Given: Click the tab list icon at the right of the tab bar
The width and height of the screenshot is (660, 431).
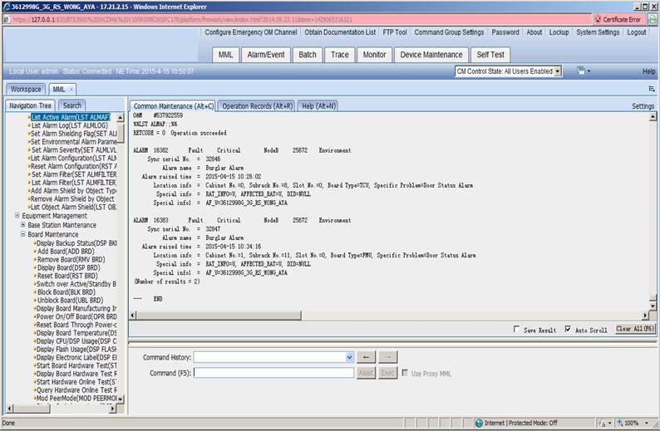Looking at the screenshot, I should (651, 89).
